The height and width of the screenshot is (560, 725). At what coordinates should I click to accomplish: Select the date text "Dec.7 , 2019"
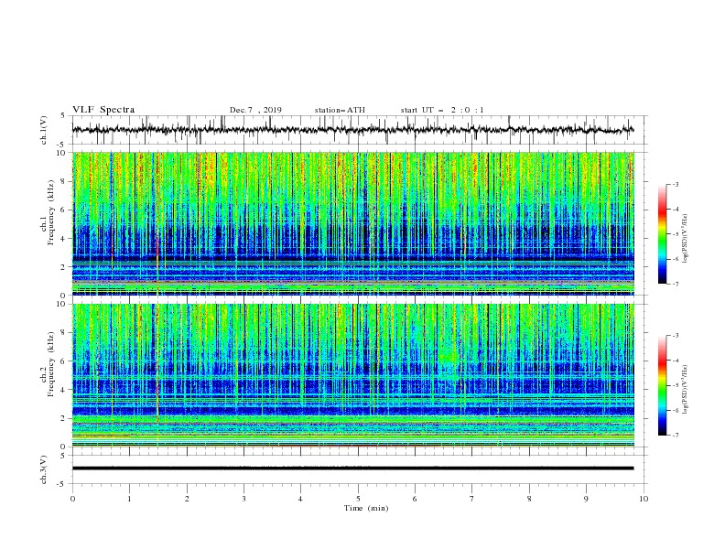[255, 110]
